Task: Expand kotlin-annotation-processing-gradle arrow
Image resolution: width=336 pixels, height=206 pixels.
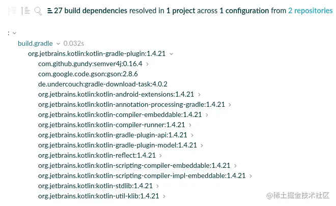Action: 230,105
